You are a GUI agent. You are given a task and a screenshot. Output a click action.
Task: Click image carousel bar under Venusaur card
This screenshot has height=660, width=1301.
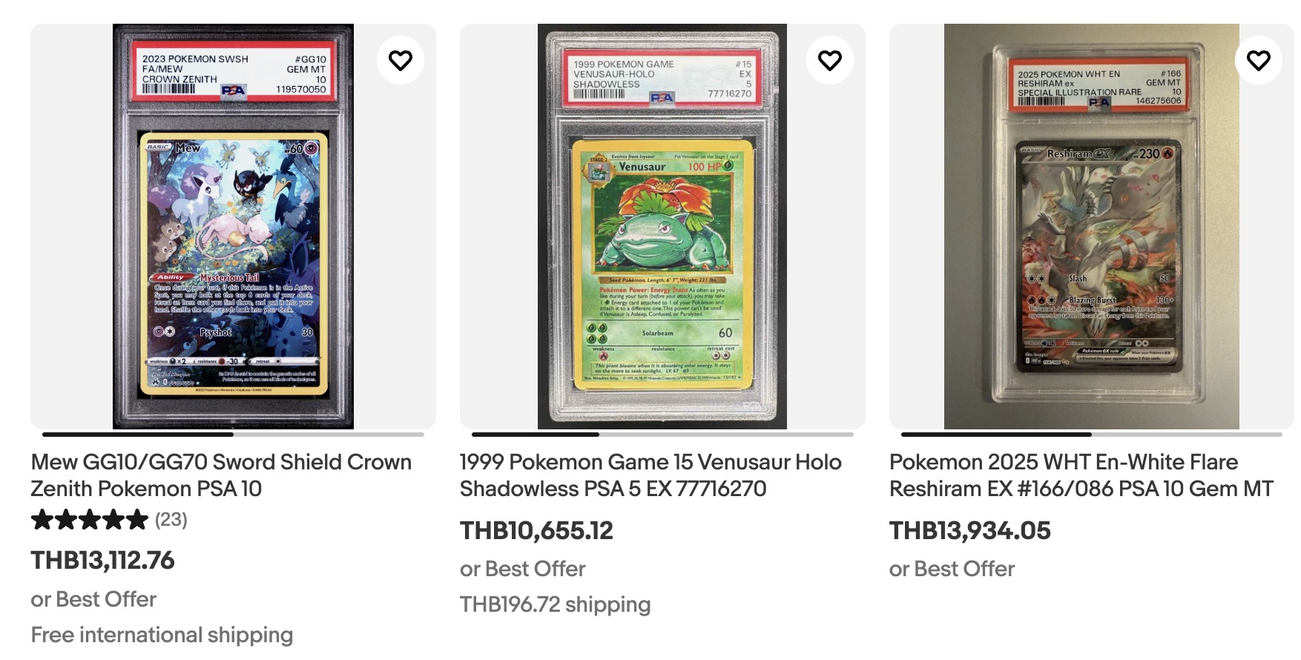coord(662,435)
